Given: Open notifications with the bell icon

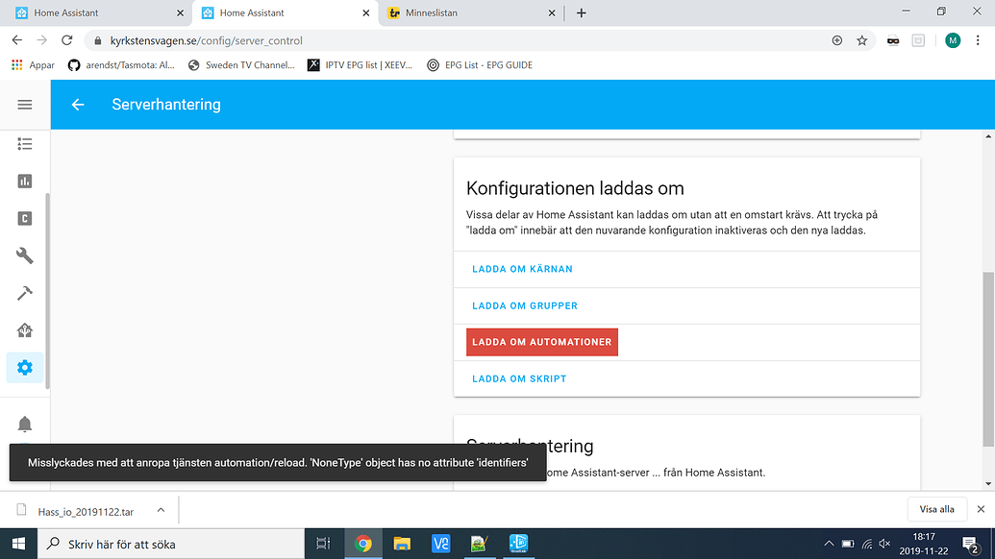Looking at the screenshot, I should click(x=25, y=423).
